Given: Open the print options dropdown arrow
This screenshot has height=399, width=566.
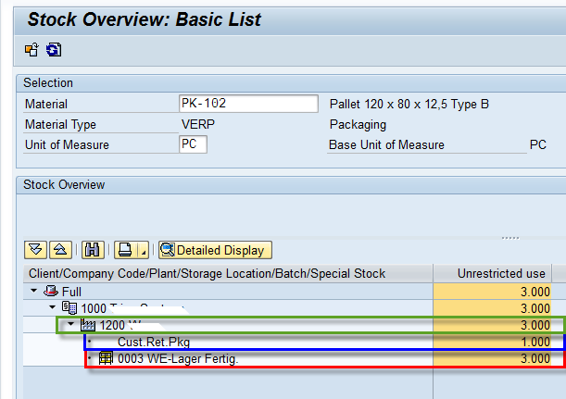Looking at the screenshot, I should coord(142,251).
